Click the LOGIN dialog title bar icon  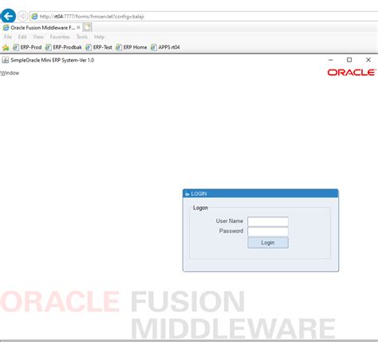pos(187,194)
